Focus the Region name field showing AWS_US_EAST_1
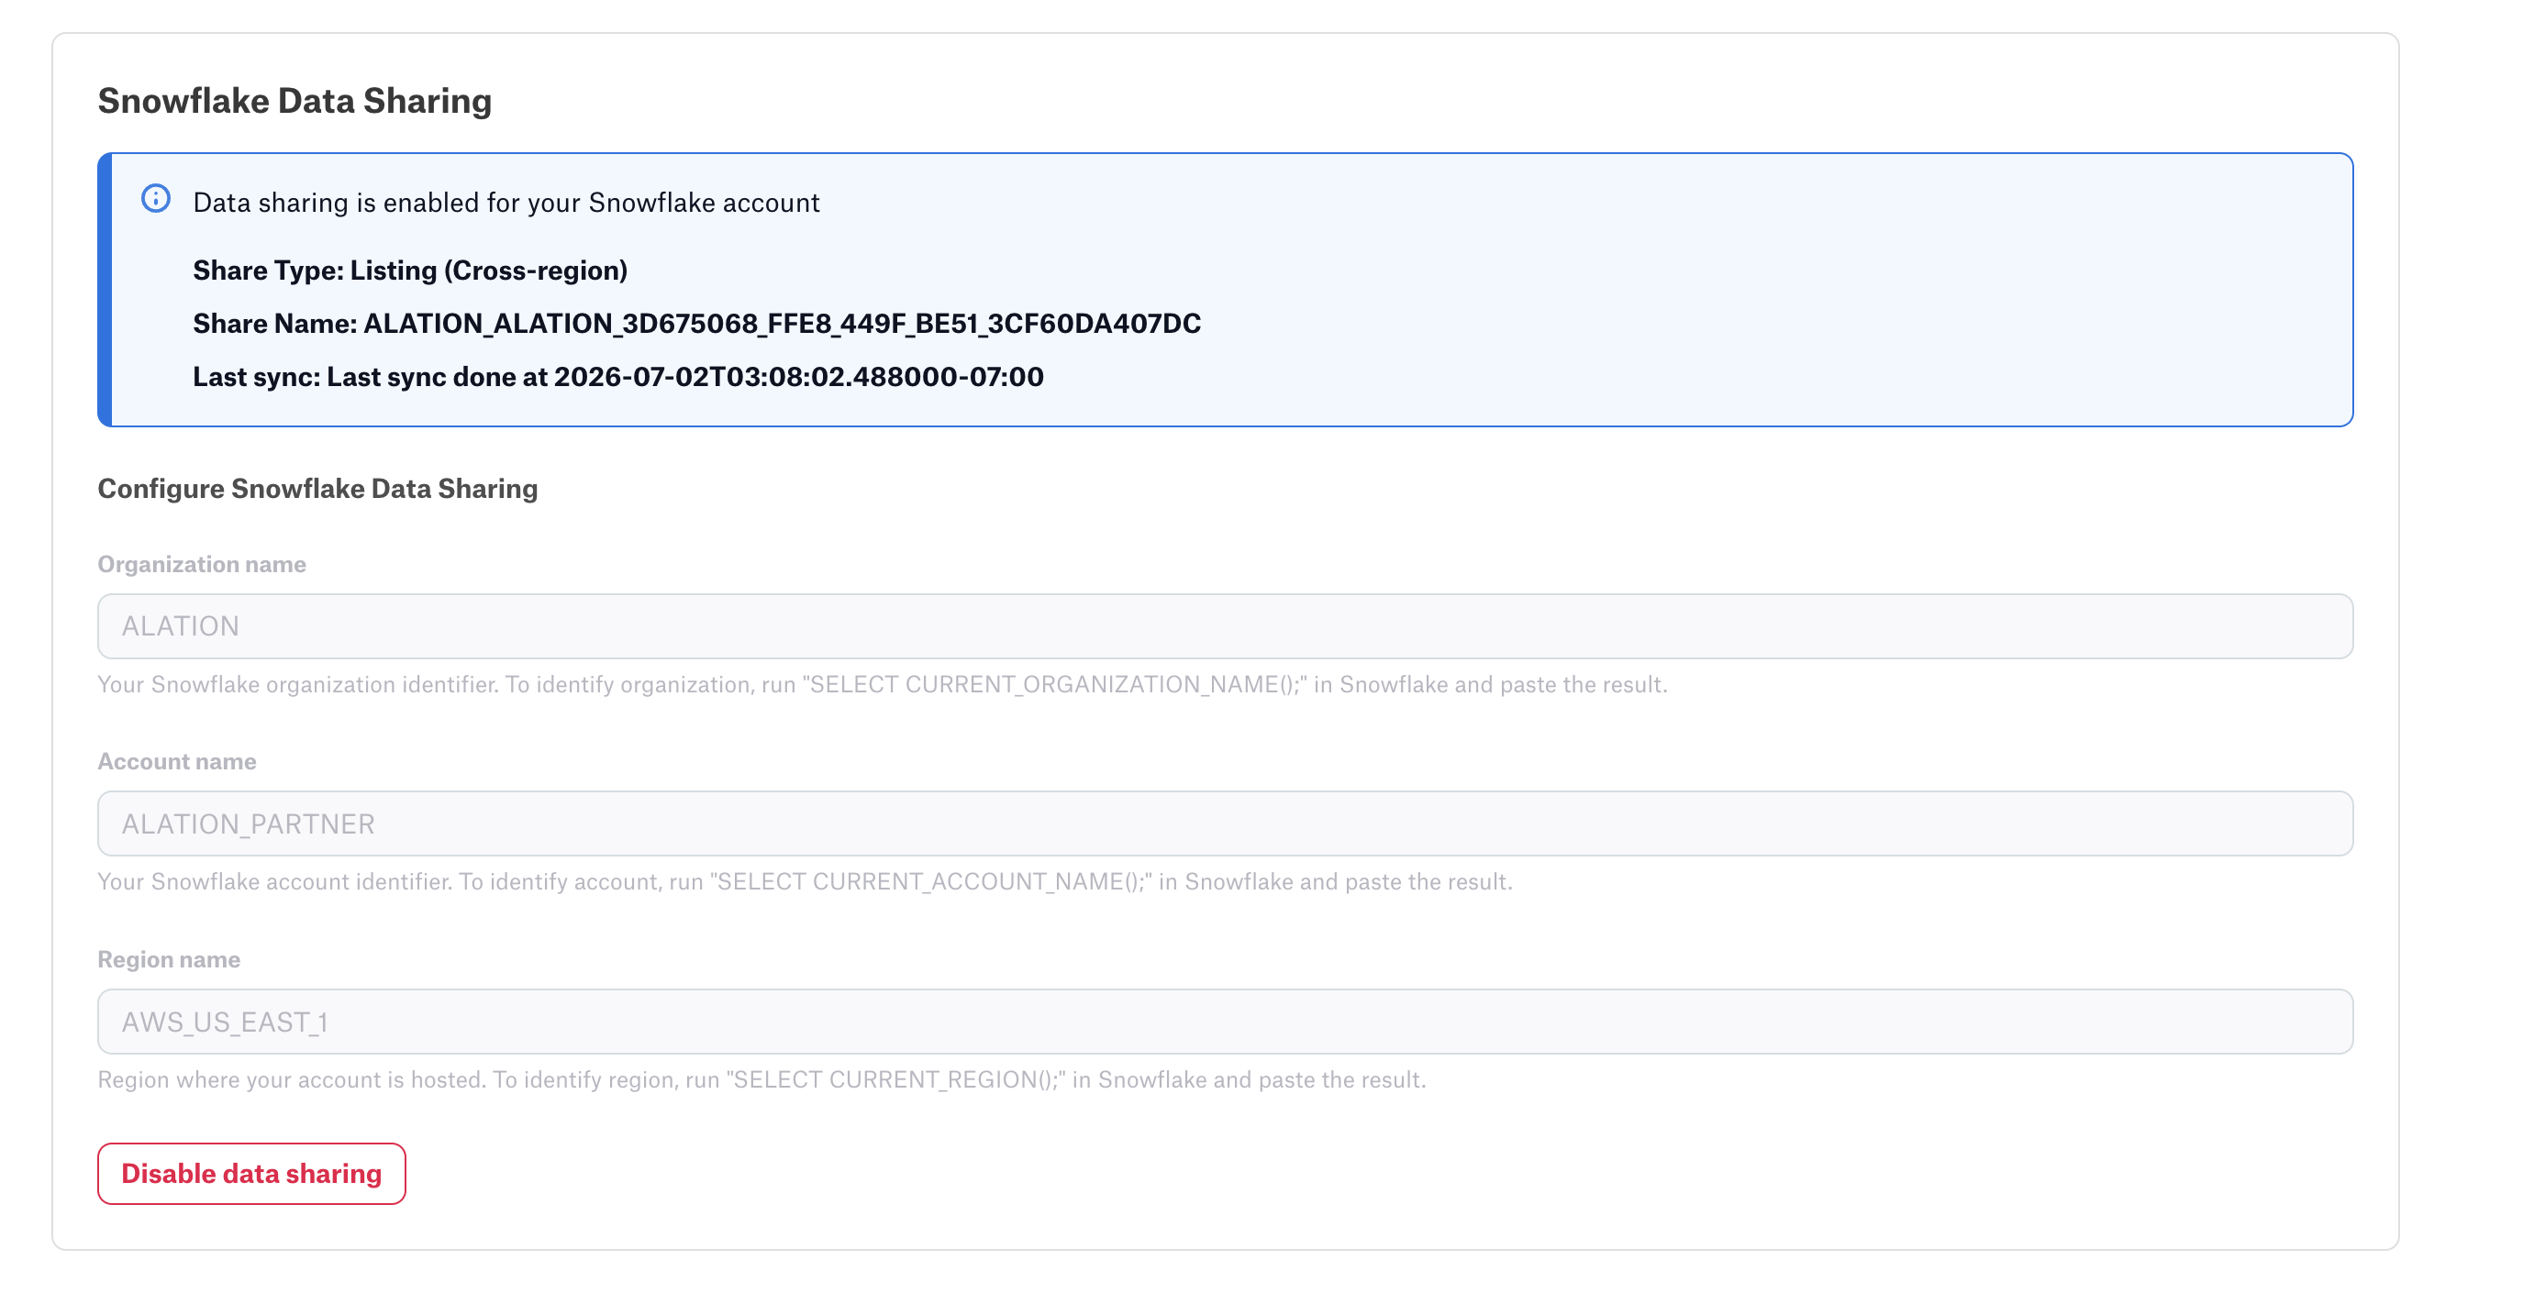This screenshot has height=1293, width=2534. pos(1225,1022)
